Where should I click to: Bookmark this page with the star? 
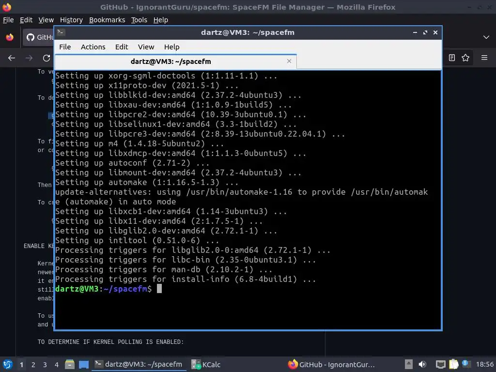pyautogui.click(x=465, y=58)
